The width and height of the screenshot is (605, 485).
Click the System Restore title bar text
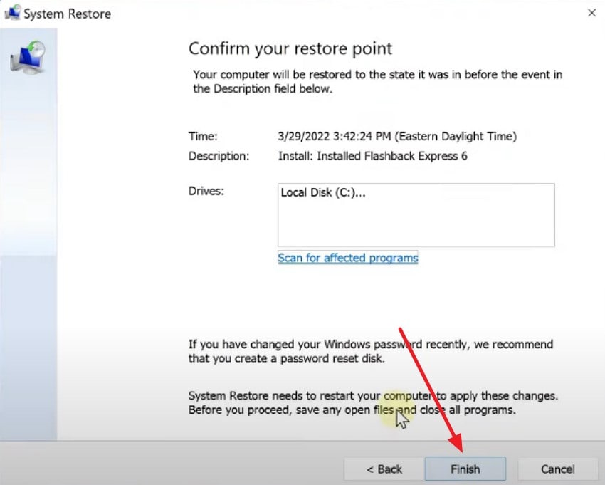point(68,14)
